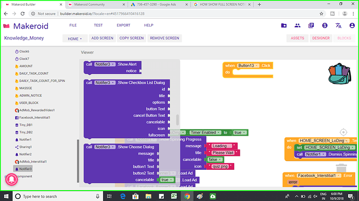Open the HOME screen dropdown
The width and height of the screenshot is (359, 201).
pyautogui.click(x=75, y=38)
